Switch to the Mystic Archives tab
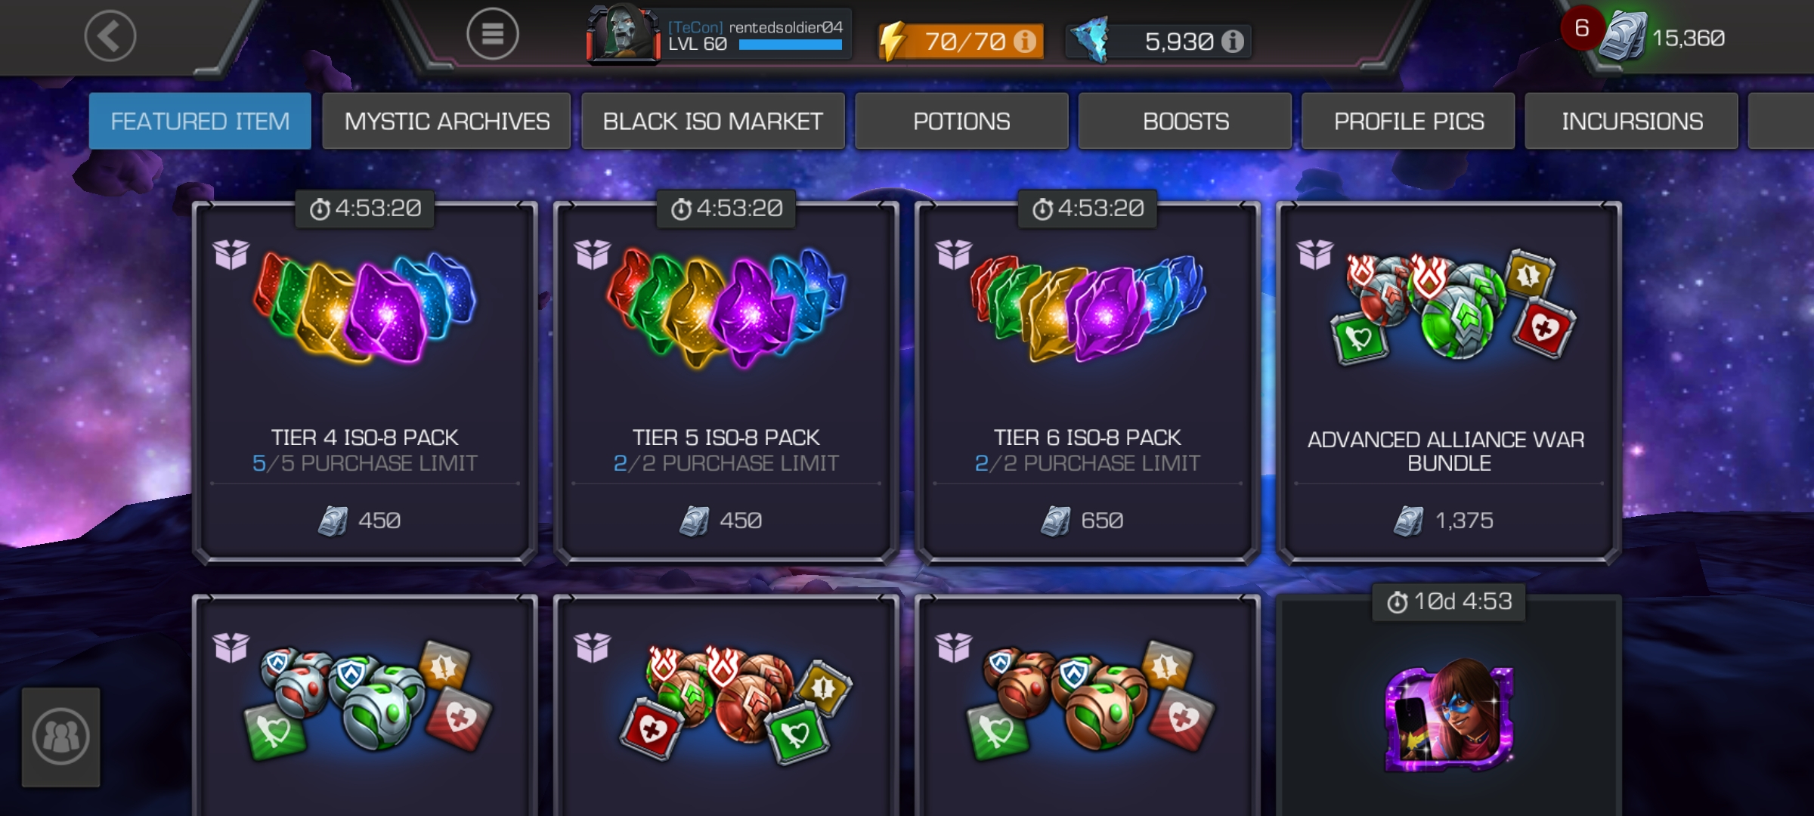1814x816 pixels. (x=447, y=121)
